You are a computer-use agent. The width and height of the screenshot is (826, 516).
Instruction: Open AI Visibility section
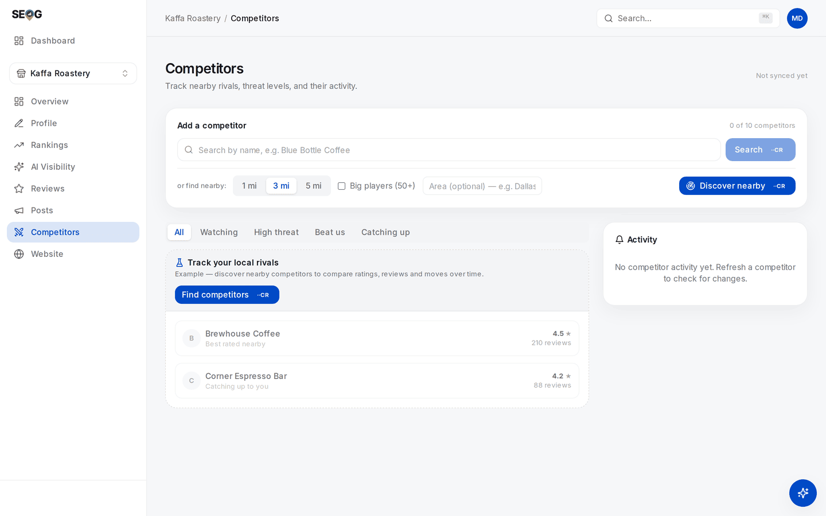coord(73,167)
